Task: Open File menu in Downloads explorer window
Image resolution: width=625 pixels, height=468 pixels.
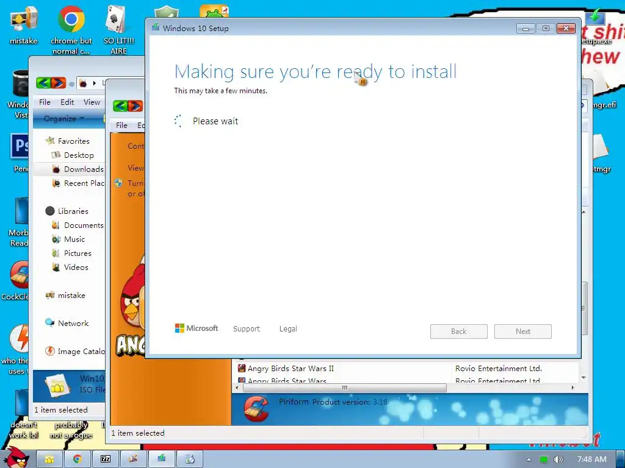Action: click(45, 102)
